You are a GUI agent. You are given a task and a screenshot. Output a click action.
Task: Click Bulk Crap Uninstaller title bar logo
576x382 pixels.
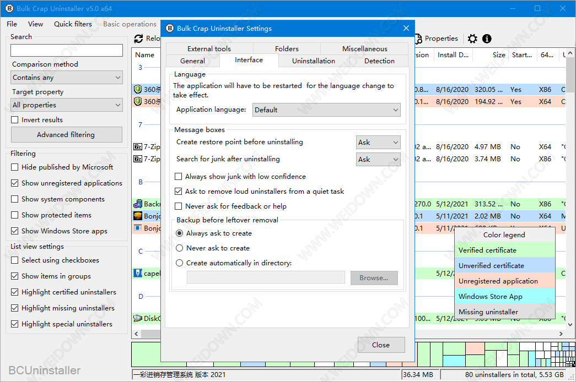[x=9, y=8]
